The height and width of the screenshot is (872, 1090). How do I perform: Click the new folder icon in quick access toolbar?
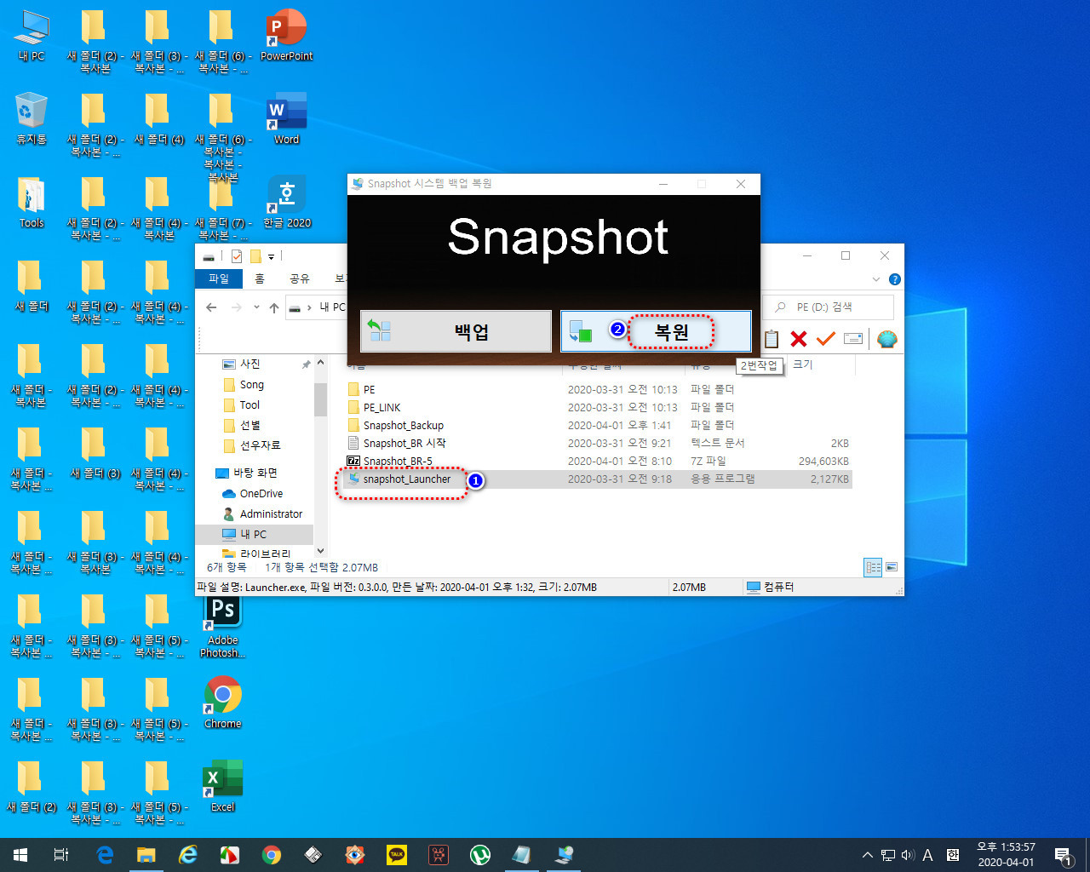coord(255,256)
